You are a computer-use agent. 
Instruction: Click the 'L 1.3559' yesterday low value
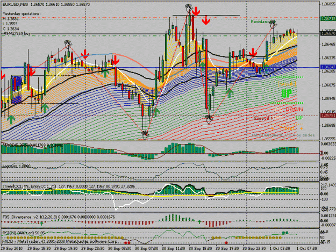(10, 24)
